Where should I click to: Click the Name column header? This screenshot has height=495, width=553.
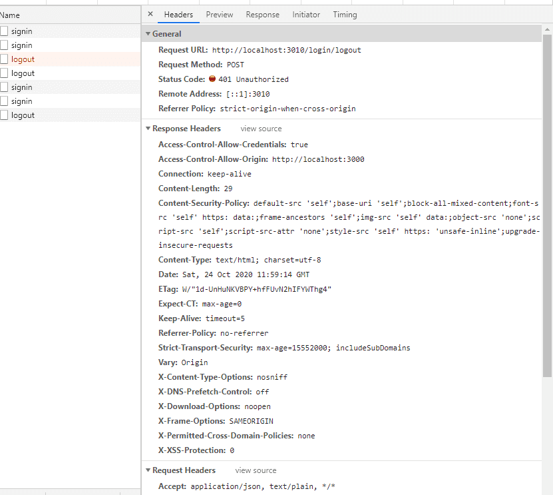coord(10,15)
